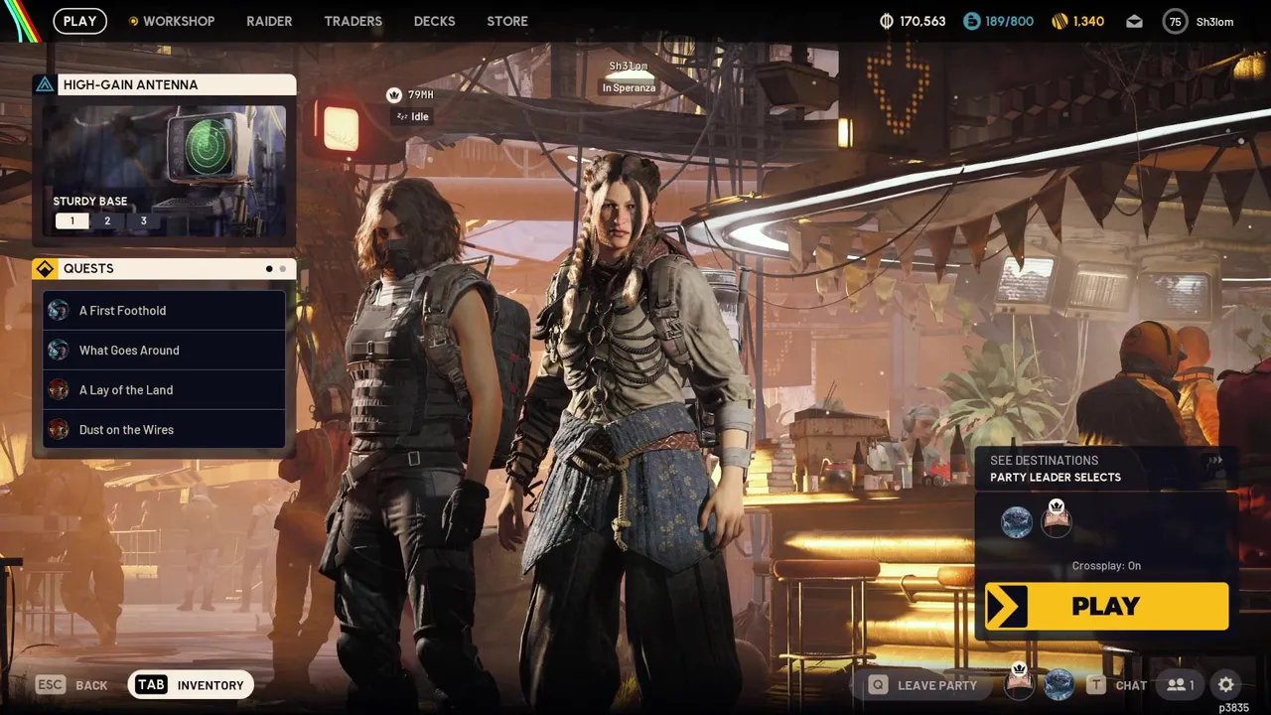Click the Leave Party button
This screenshot has width=1271, height=715.
pos(923,684)
